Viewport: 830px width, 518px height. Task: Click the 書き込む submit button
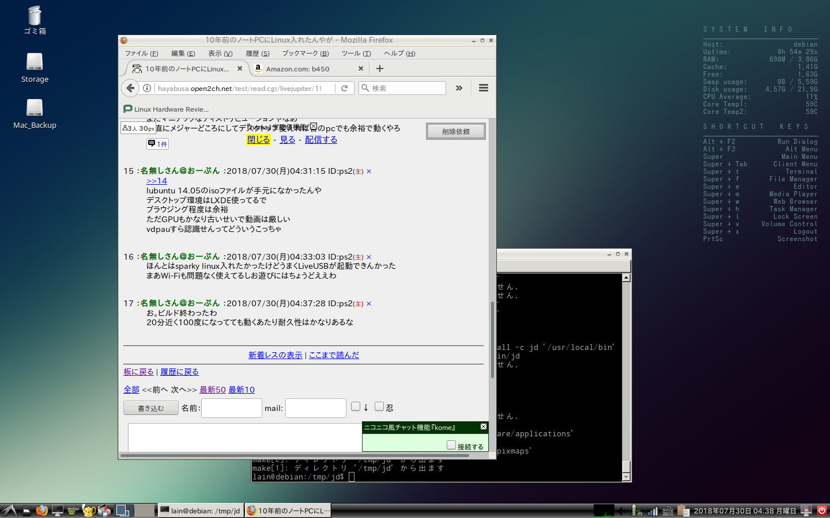[x=151, y=408]
